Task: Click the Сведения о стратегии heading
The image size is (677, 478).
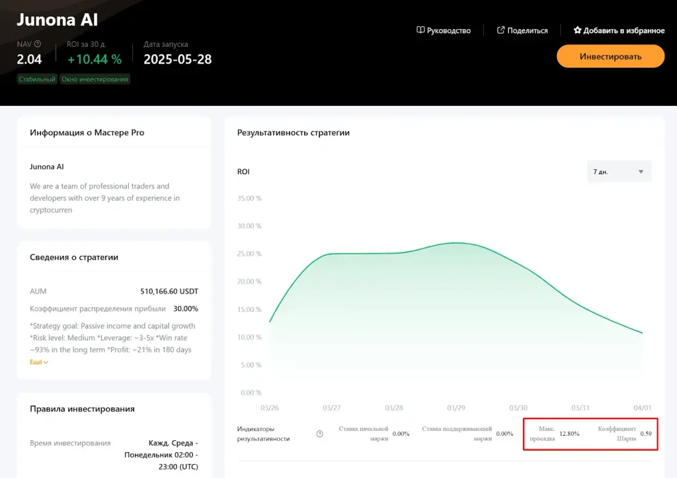Action: click(74, 257)
